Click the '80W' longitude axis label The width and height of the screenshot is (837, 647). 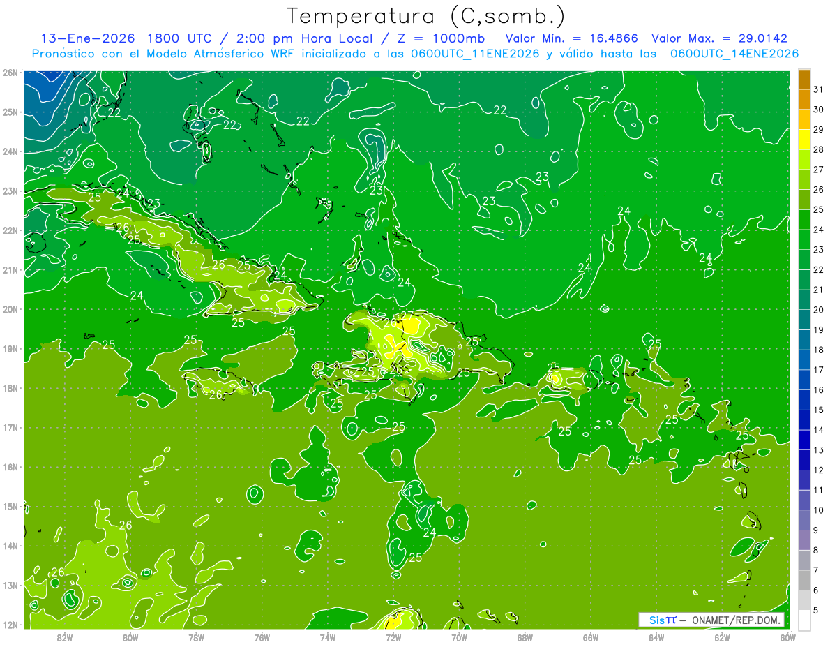[130, 637]
